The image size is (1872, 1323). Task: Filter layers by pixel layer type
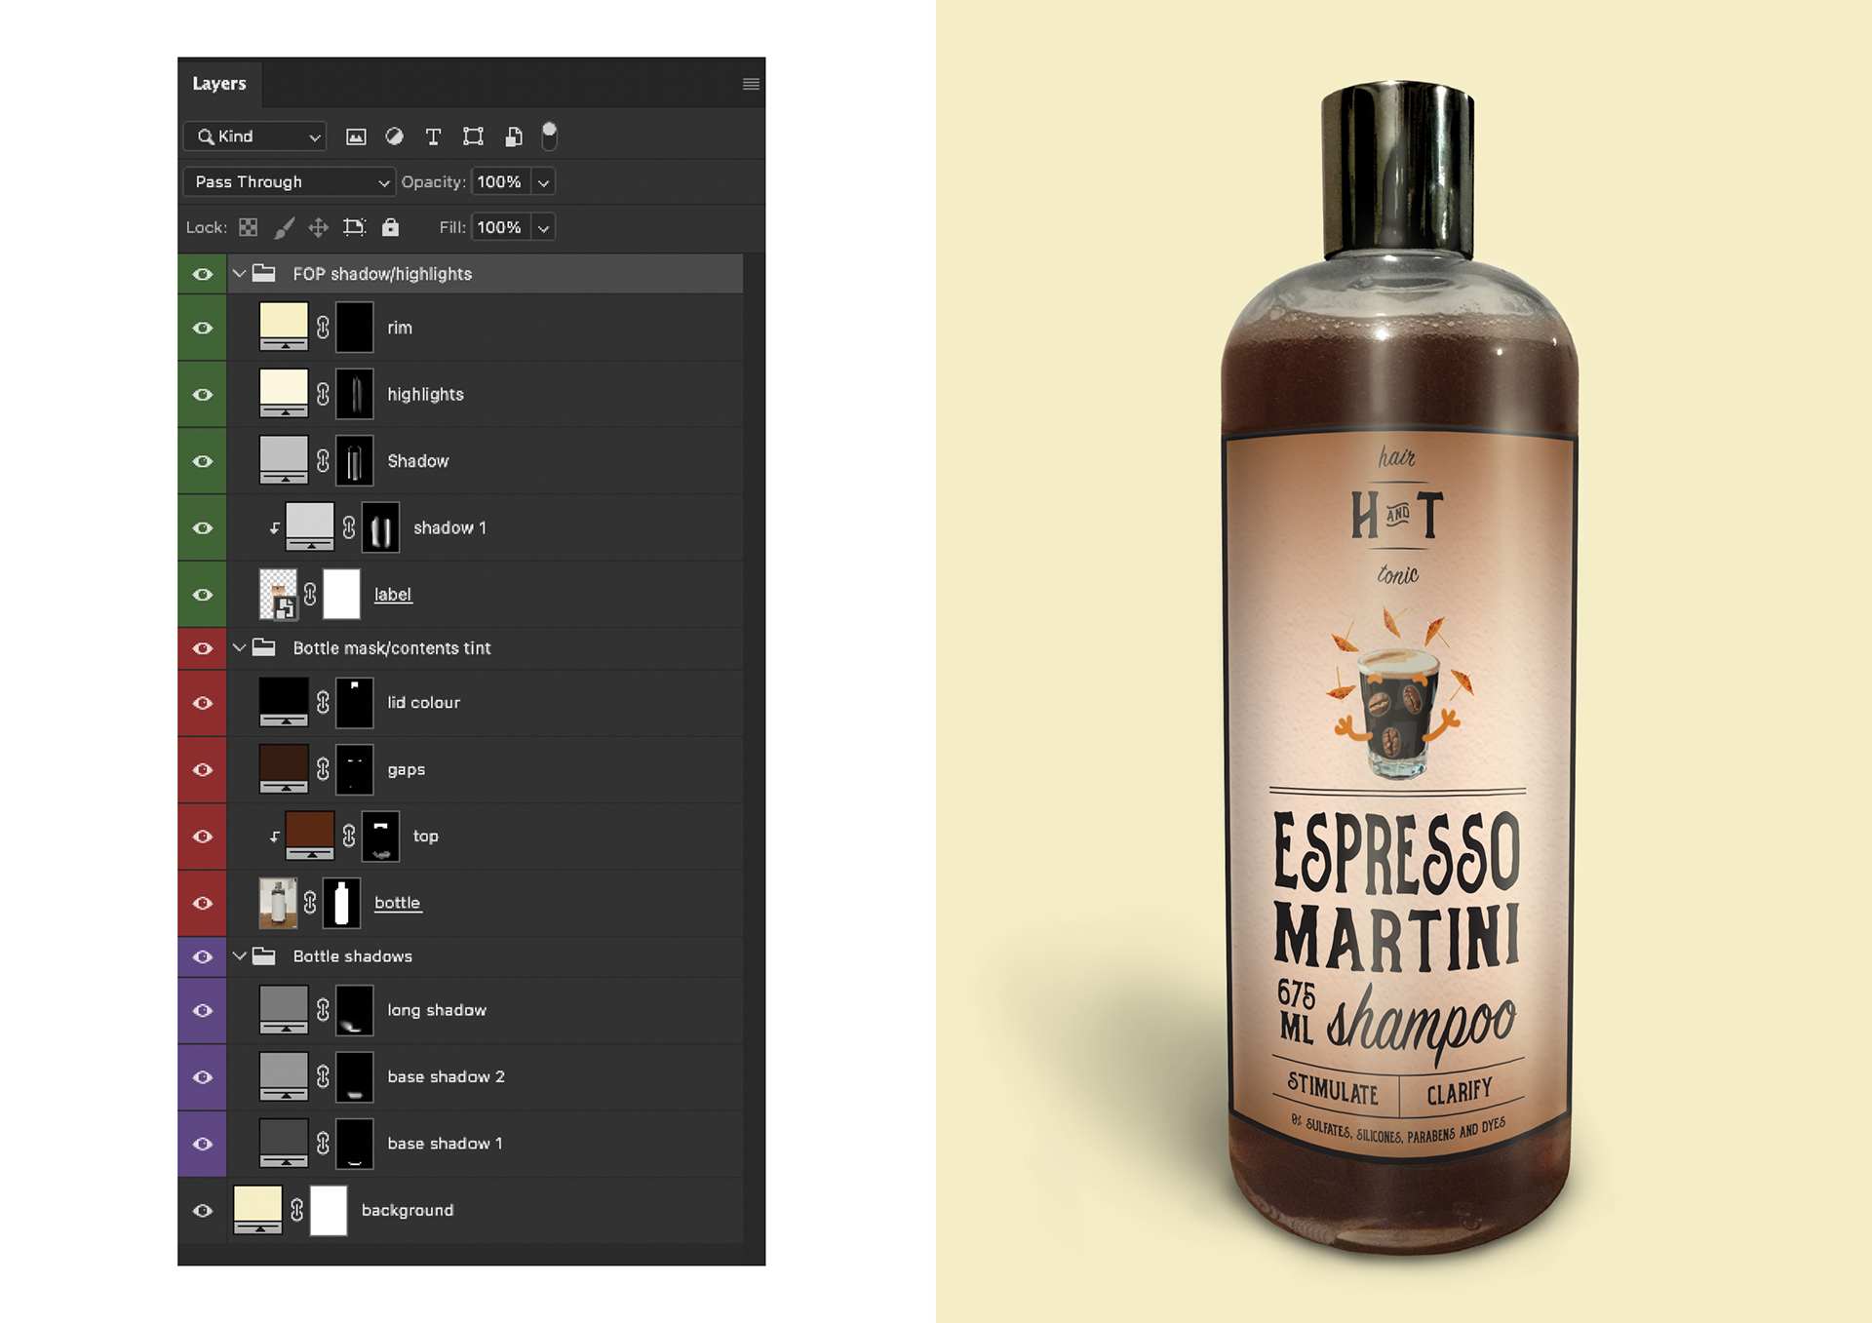click(x=356, y=136)
